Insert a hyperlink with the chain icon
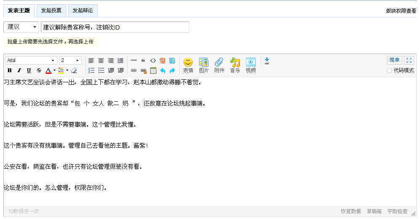The height and width of the screenshot is (219, 420). click(x=134, y=70)
